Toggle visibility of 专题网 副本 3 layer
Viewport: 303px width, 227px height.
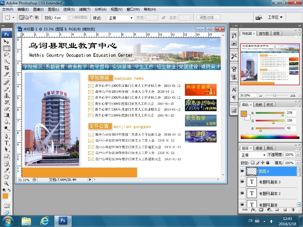coord(242,182)
